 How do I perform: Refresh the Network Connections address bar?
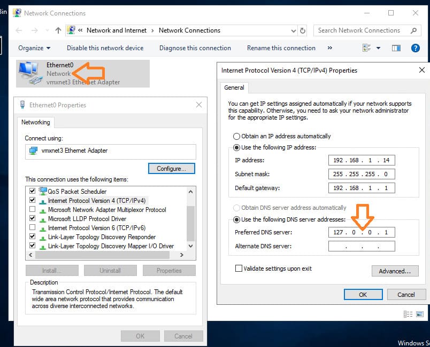(303, 30)
